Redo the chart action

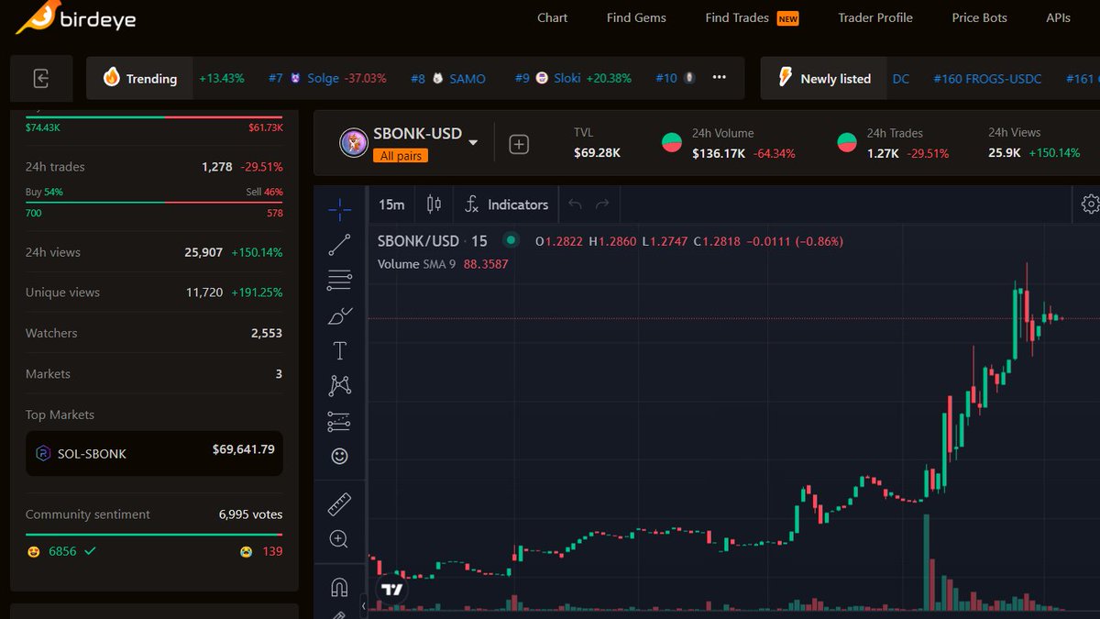[602, 204]
